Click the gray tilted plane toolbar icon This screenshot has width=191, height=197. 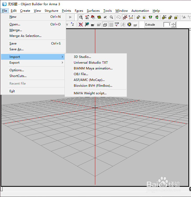105,17
